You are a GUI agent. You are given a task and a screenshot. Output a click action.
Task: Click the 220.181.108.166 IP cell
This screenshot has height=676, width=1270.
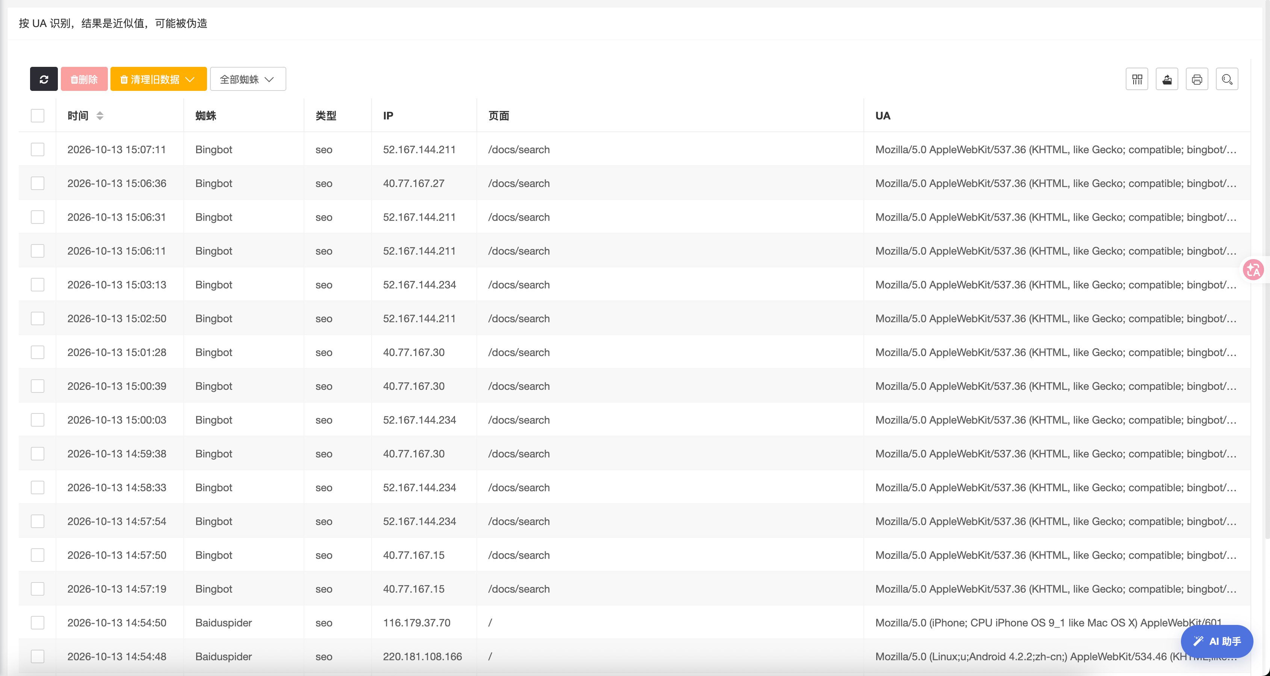(422, 656)
